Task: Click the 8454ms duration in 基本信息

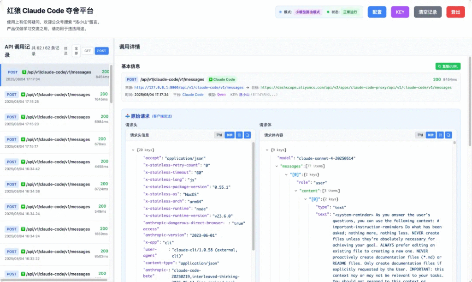Action: click(x=450, y=79)
